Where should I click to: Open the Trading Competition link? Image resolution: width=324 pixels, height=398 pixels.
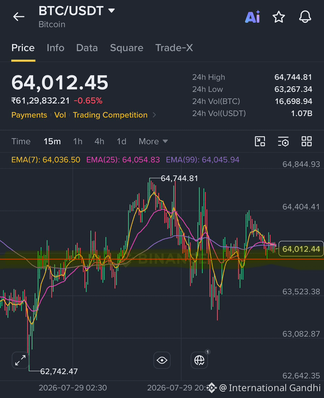[x=110, y=115]
